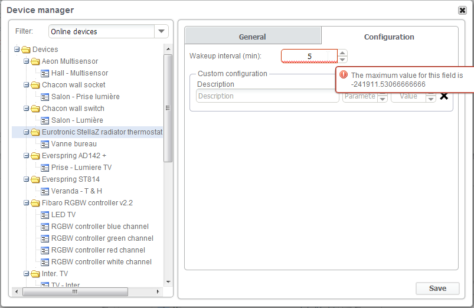Image resolution: width=474 pixels, height=308 pixels.
Task: Click folder icon of Fibaro RGBW controller
Action: [35, 203]
